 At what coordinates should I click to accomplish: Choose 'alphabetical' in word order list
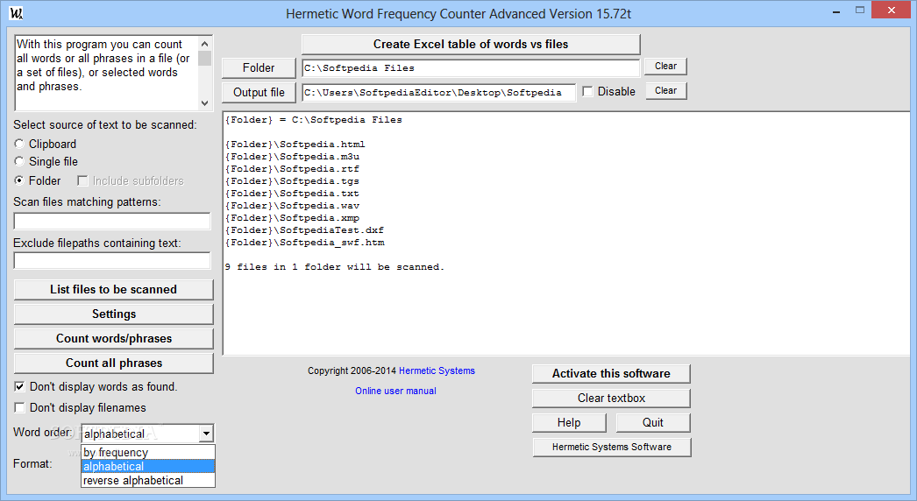pos(148,467)
